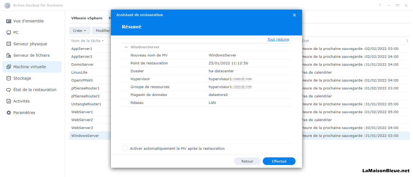413x177 pixels.
Task: Click the État column header
Action: [305, 41]
